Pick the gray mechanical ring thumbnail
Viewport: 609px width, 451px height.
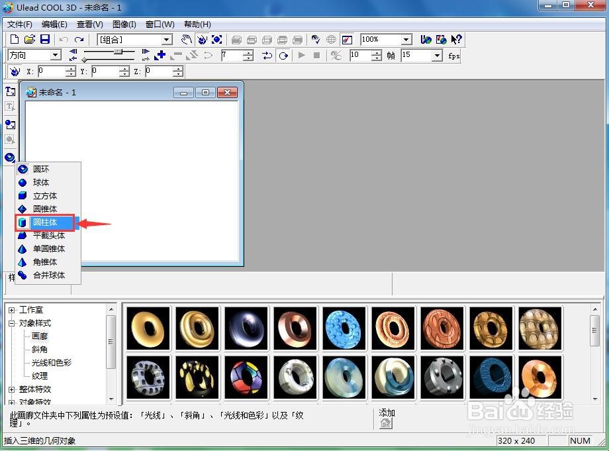point(442,377)
